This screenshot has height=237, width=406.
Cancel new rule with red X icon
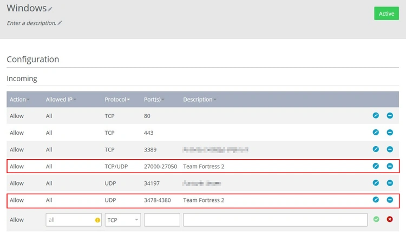(x=390, y=220)
